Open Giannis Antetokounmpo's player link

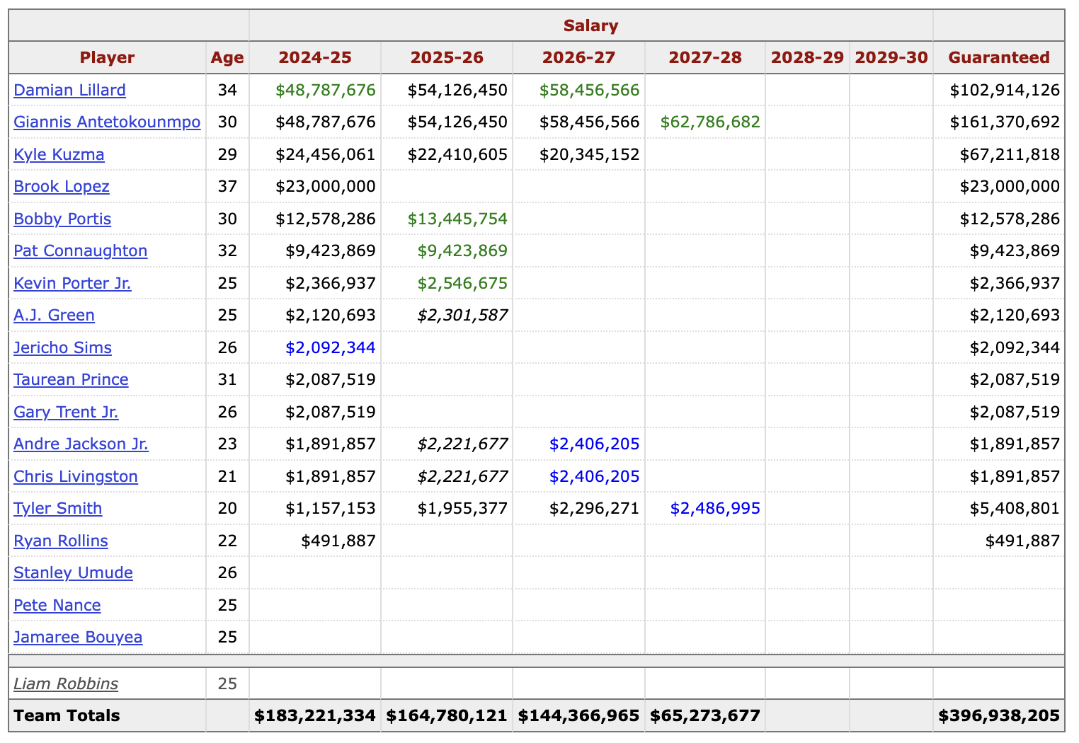point(107,122)
